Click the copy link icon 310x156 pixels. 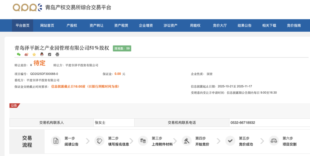50,55
